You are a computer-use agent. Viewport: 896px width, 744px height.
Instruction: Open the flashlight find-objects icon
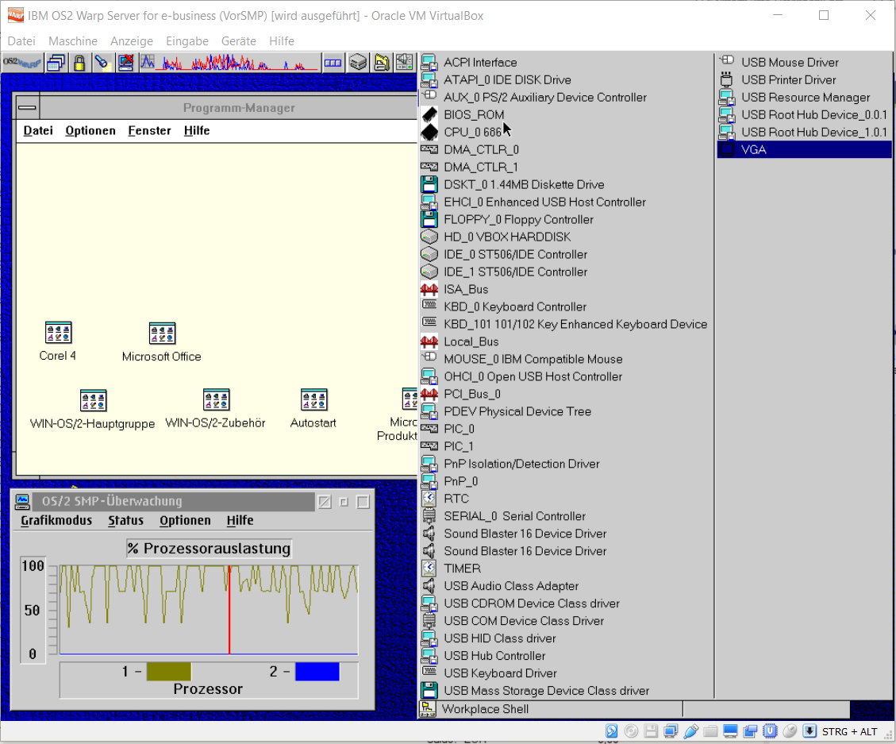point(102,63)
